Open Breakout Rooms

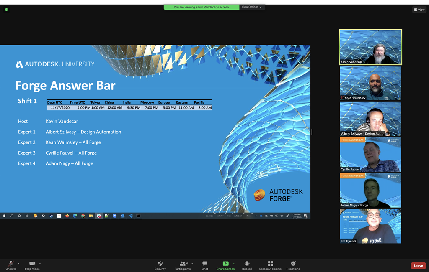coord(270,265)
